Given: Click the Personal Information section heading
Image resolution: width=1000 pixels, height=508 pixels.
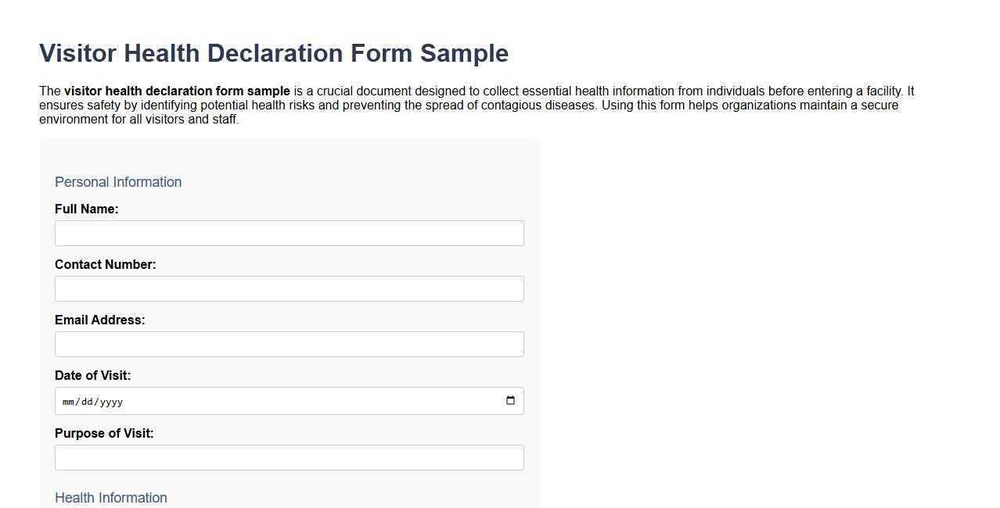Looking at the screenshot, I should click(118, 181).
